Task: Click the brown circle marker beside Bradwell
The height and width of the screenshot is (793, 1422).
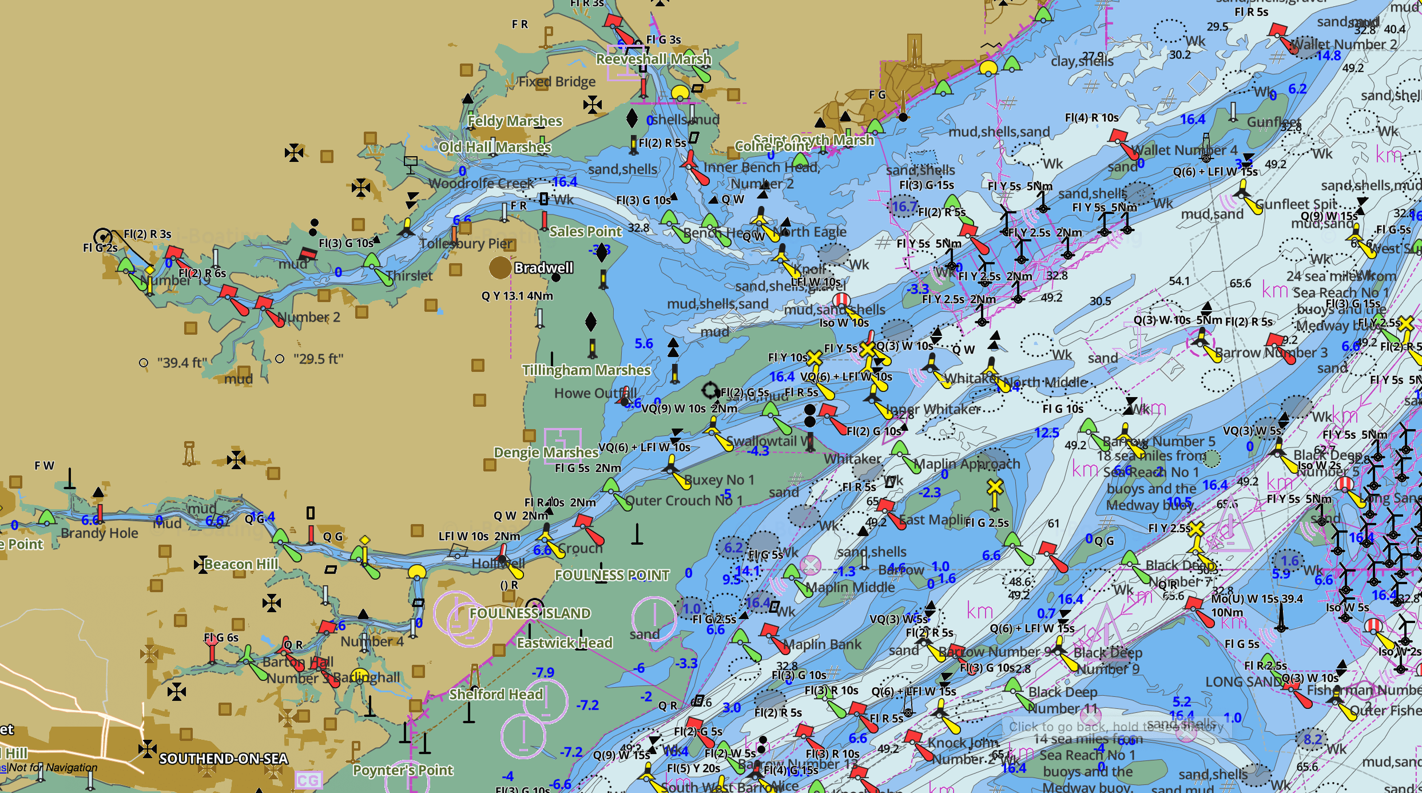Action: point(500,268)
